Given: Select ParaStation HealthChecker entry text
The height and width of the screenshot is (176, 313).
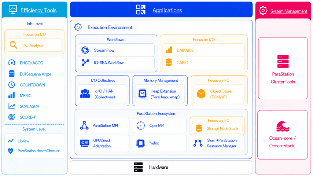Looking at the screenshot, I should 39,151.
